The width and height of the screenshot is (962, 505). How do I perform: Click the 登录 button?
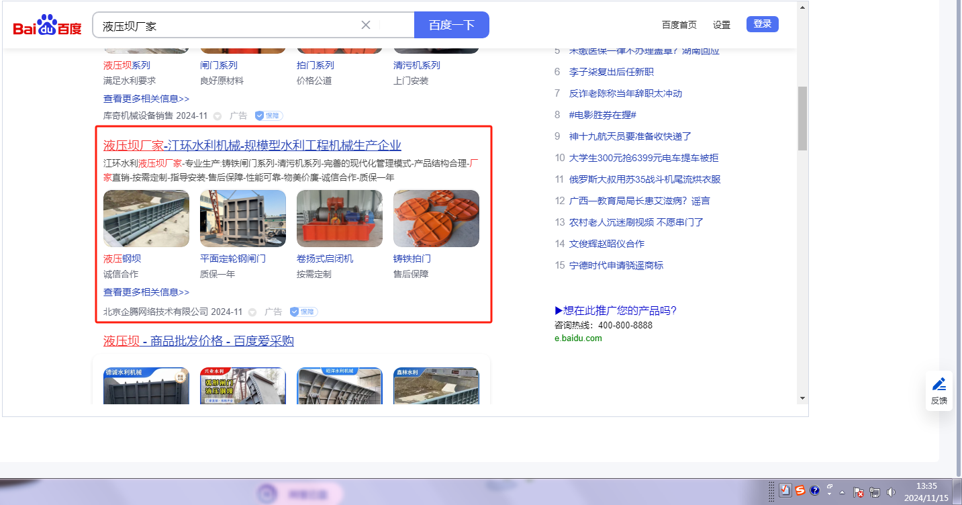point(763,24)
